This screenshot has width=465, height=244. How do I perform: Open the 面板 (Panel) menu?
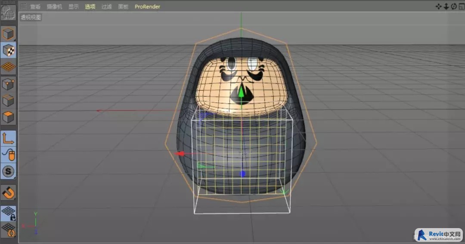(x=123, y=6)
